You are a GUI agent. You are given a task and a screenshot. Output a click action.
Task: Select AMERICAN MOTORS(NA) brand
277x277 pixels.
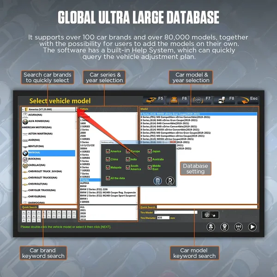pyautogui.click(x=37, y=127)
